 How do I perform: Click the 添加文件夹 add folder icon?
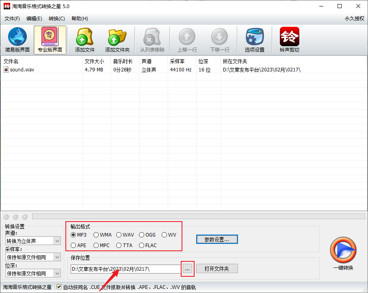coord(117,40)
